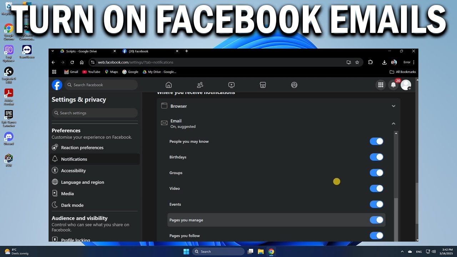Click the browser home button
Viewport: 457px width, 257px height.
pyautogui.click(x=82, y=62)
